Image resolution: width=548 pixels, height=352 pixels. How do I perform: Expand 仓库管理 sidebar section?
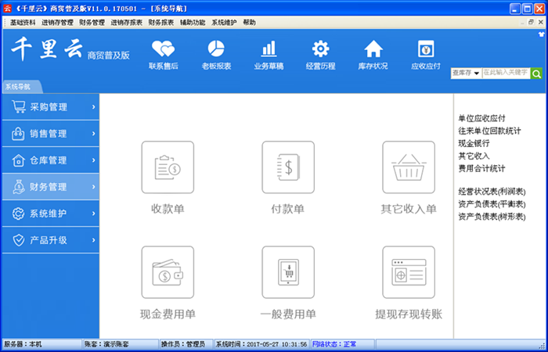[50, 160]
